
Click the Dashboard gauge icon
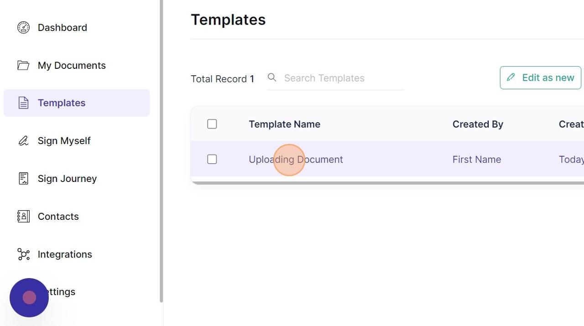click(23, 27)
